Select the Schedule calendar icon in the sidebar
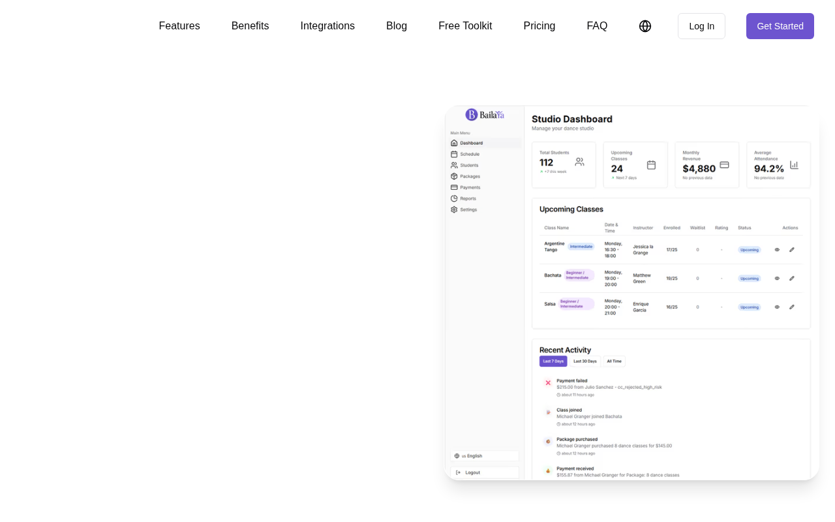The height and width of the screenshot is (522, 835). click(454, 154)
